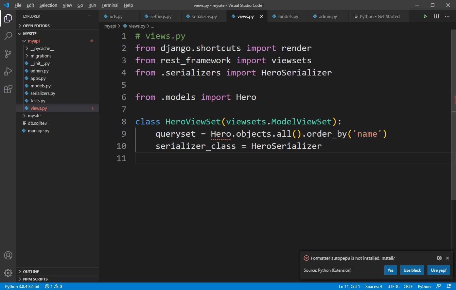Open admin.py in the explorer tree

(57, 71)
